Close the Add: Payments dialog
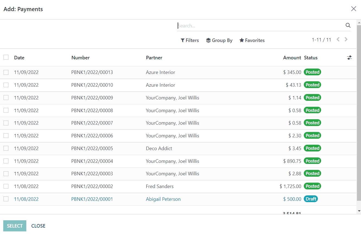 353,9
